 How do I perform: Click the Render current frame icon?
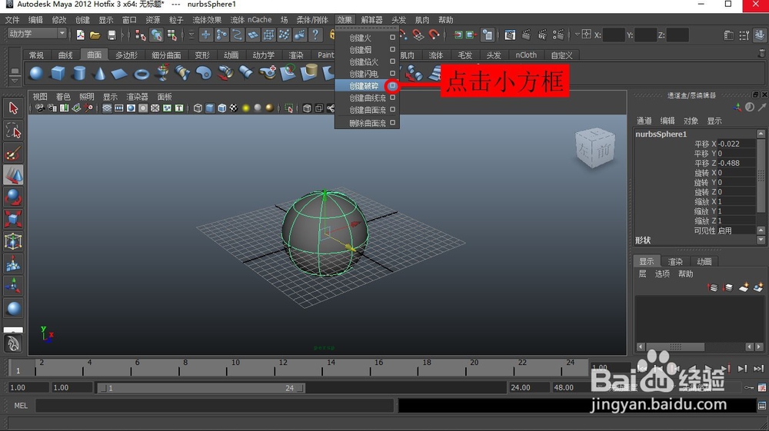tap(526, 35)
